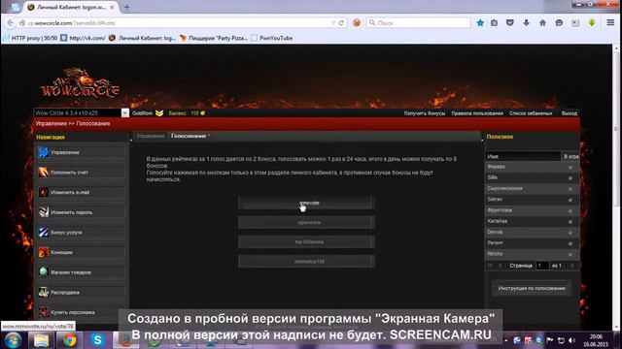
Task: Click the xtremetop100 voting button
Action: [x=306, y=262]
